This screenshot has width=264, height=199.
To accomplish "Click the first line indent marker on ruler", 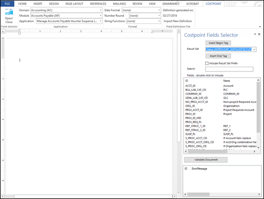I will pos(19,30).
